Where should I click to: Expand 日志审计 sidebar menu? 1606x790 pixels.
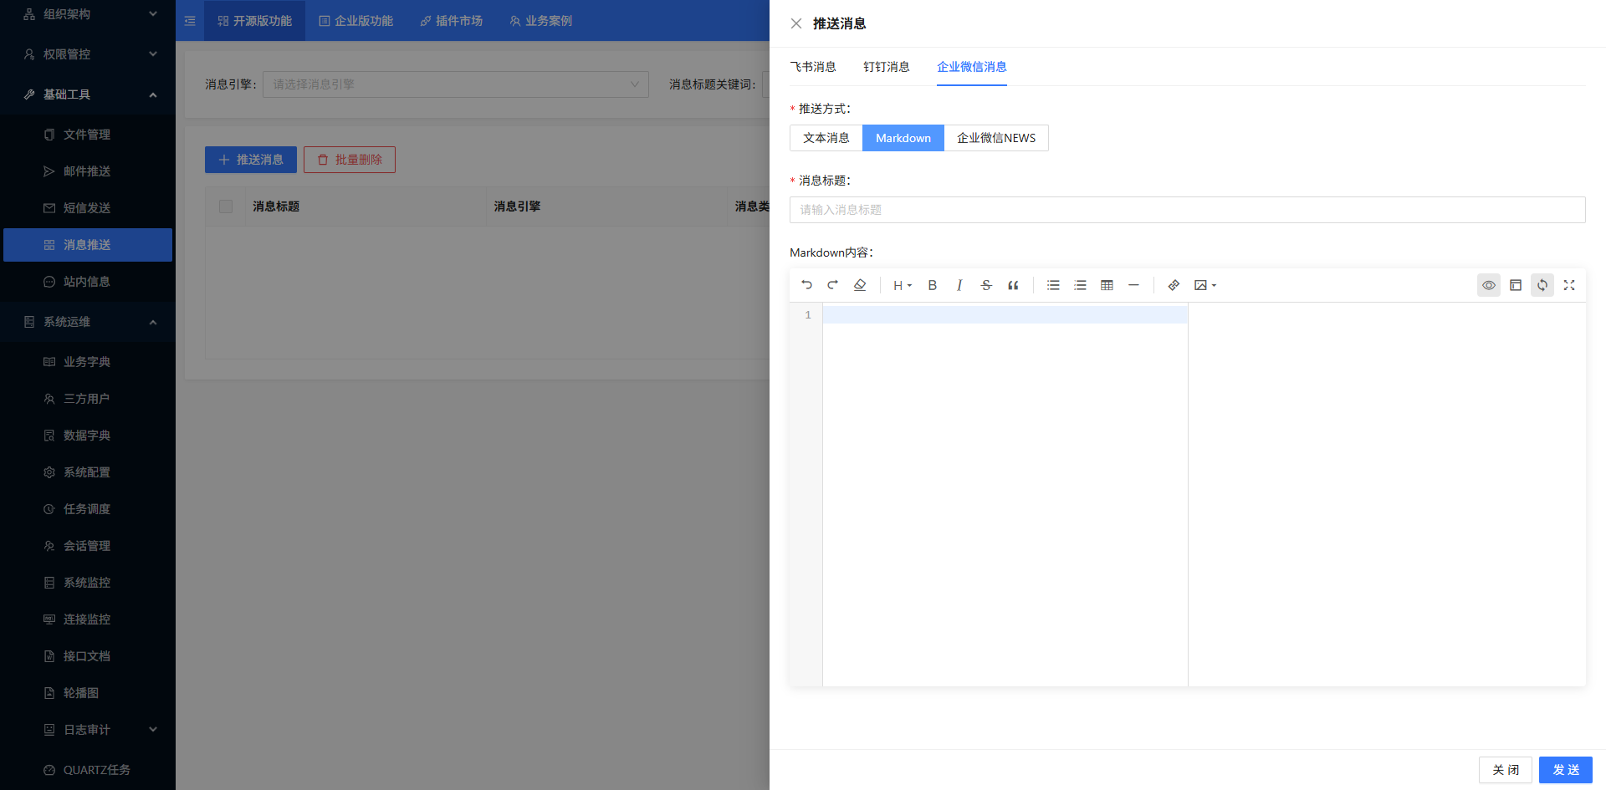point(88,730)
